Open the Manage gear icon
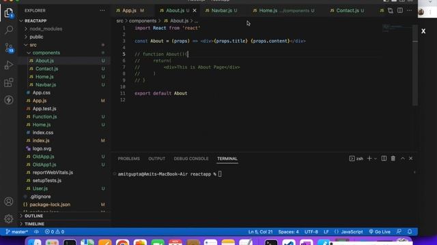The image size is (437, 245). tap(9, 219)
